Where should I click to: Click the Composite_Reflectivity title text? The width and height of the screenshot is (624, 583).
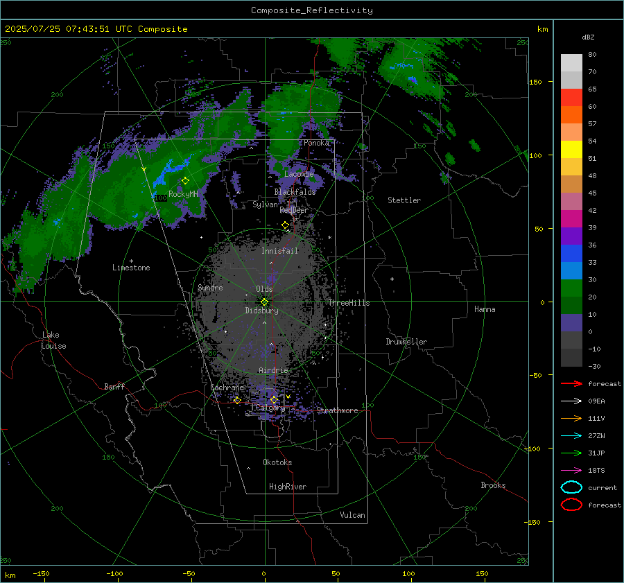click(311, 10)
